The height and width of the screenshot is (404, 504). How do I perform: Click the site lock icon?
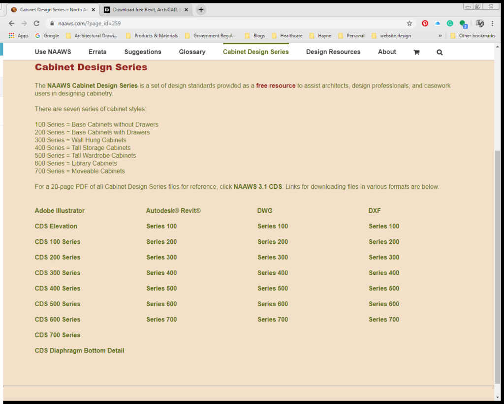coord(52,23)
